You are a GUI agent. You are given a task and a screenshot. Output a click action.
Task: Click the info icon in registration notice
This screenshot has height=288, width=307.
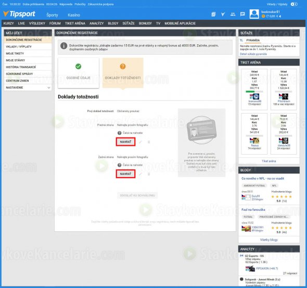63,46
